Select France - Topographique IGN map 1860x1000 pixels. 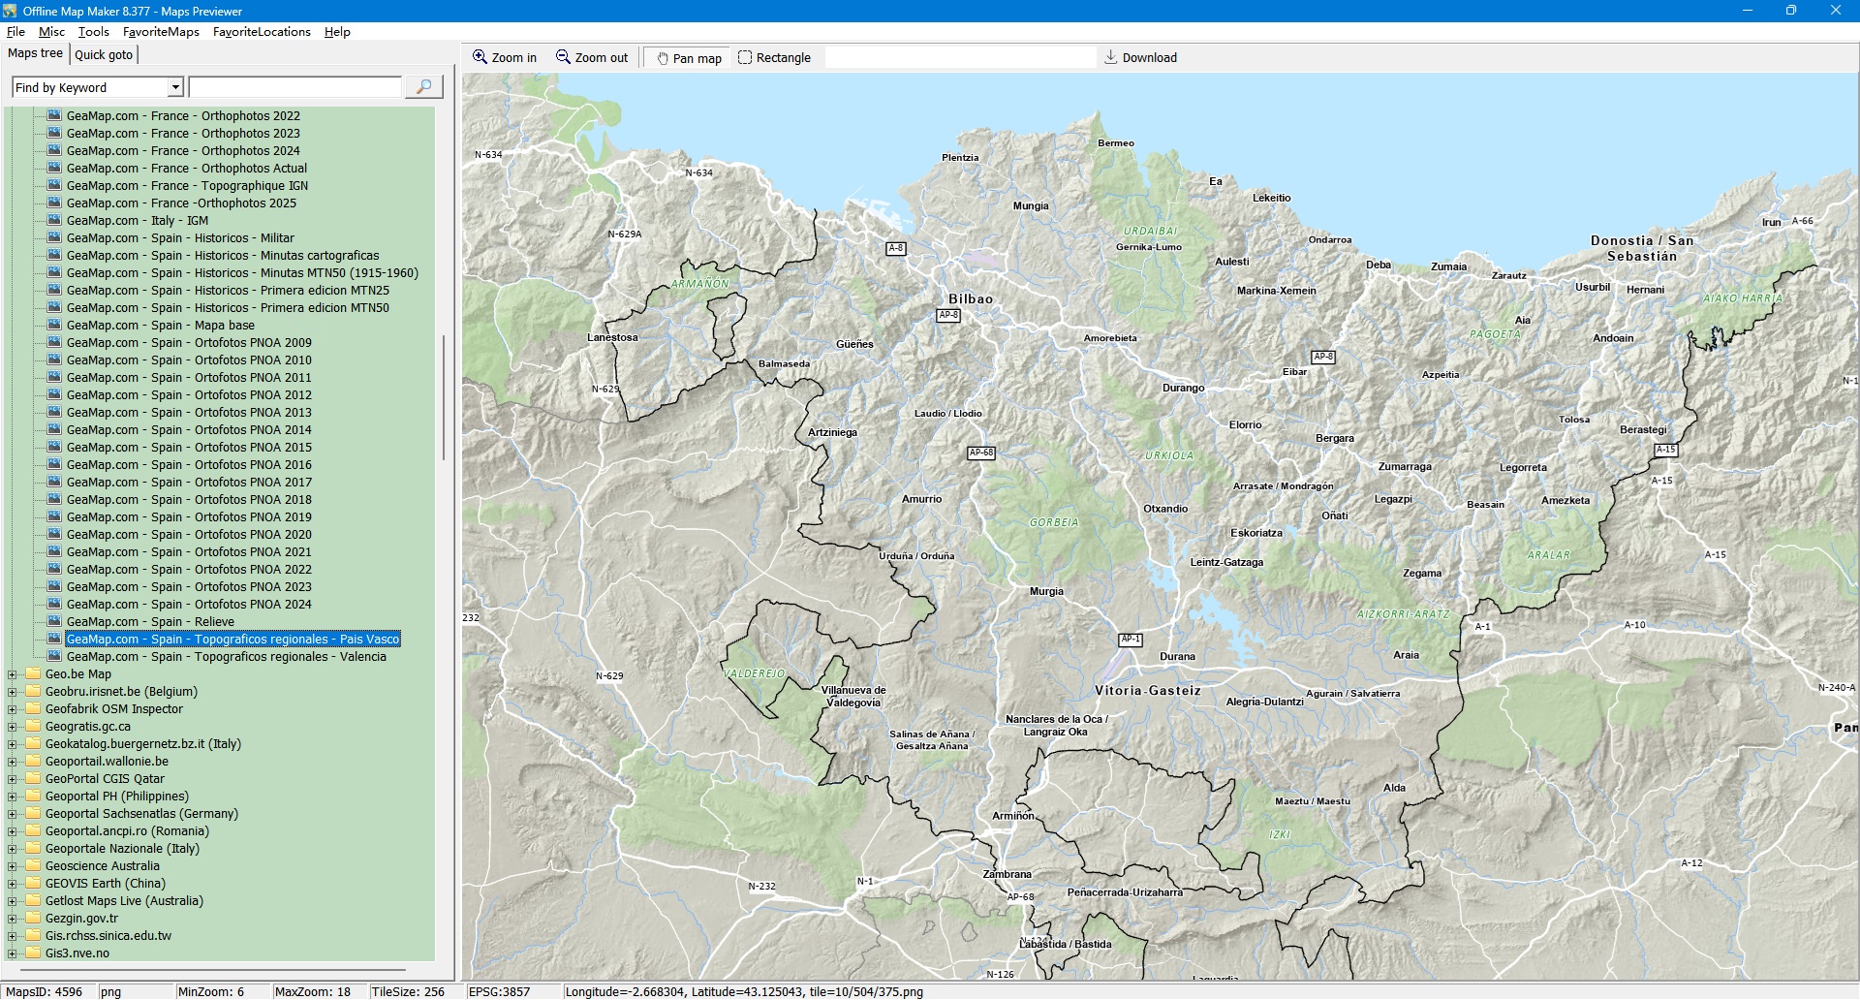(187, 186)
